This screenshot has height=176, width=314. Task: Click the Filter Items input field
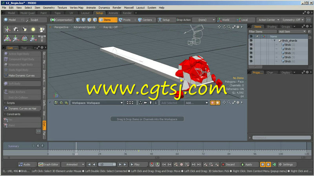point(263,32)
